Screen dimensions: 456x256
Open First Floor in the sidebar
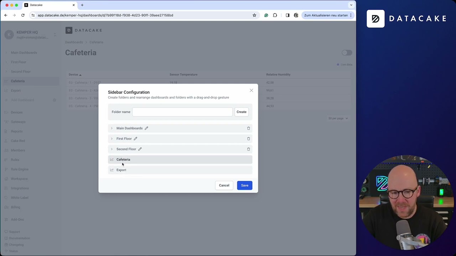[x=19, y=62]
